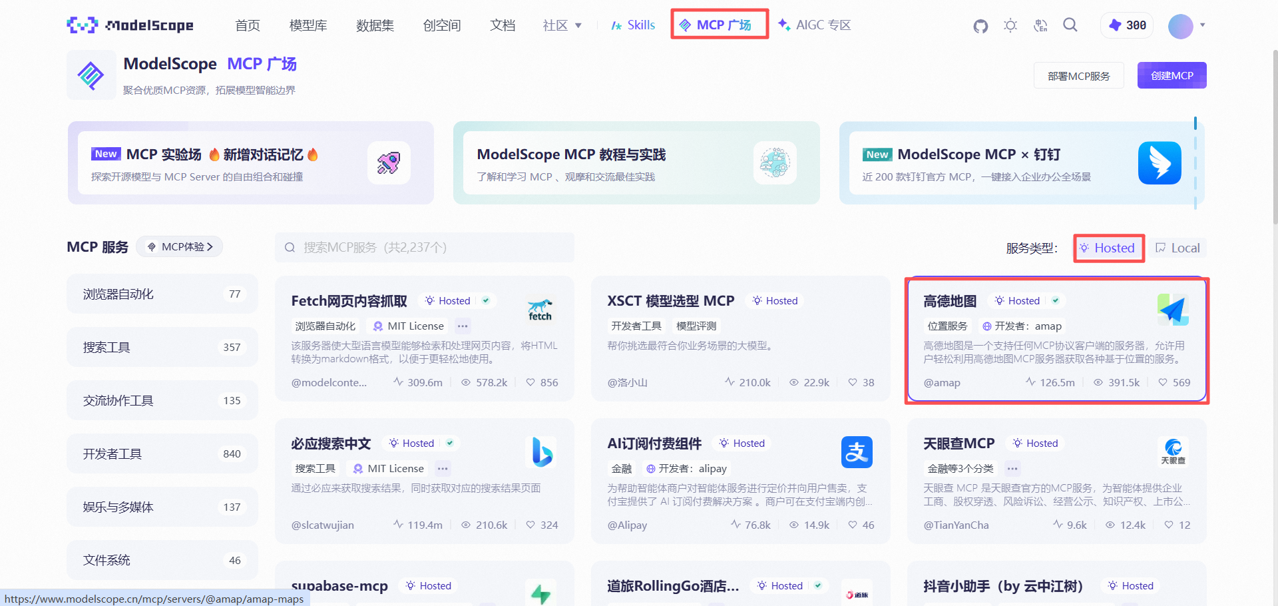Like 高德地图 via heart with 569
Screen dimensions: 1278x606
(x=1163, y=382)
